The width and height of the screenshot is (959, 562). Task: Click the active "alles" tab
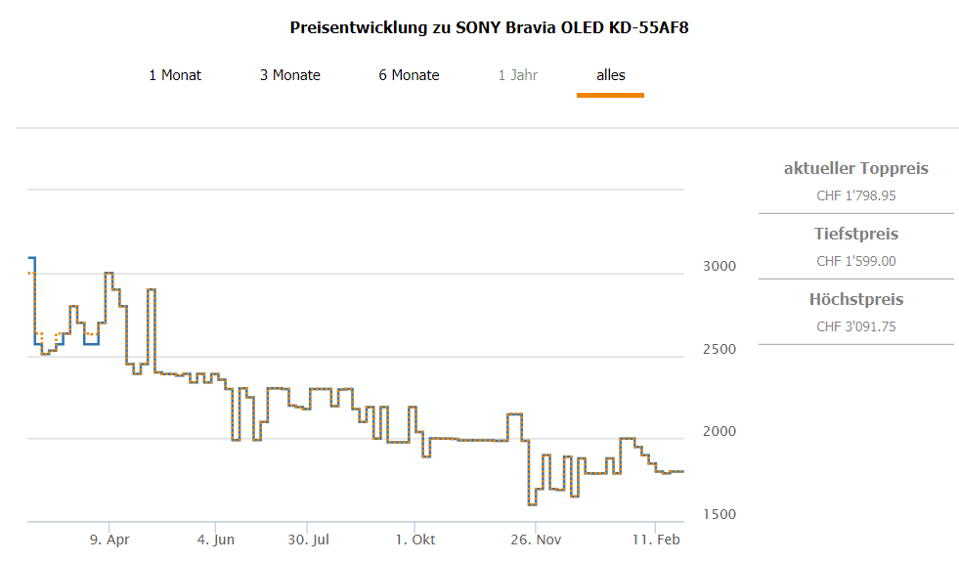tap(611, 75)
